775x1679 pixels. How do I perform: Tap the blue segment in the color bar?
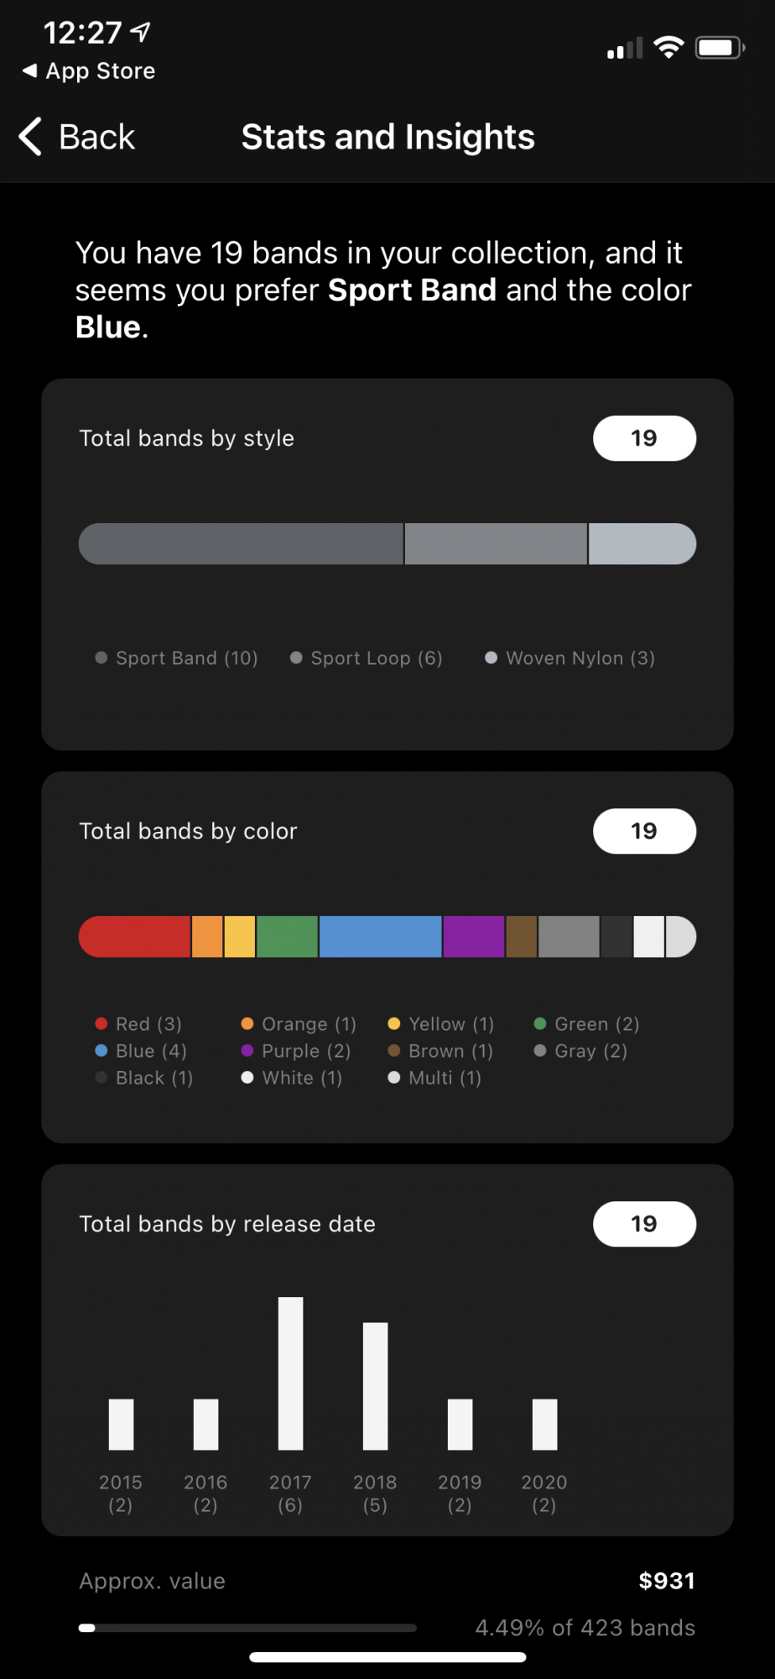381,937
